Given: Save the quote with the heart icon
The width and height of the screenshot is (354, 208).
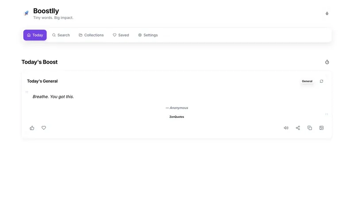Looking at the screenshot, I should (x=44, y=128).
